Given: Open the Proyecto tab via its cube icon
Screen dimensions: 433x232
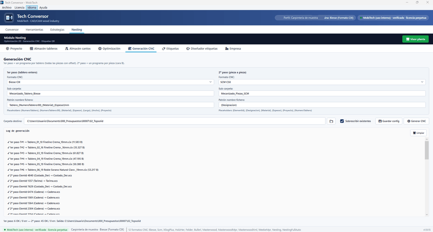Looking at the screenshot, I should coord(8,49).
